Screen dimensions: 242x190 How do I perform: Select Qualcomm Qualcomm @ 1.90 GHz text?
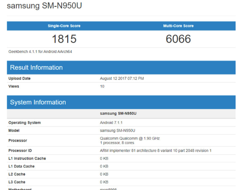[x=130, y=138]
